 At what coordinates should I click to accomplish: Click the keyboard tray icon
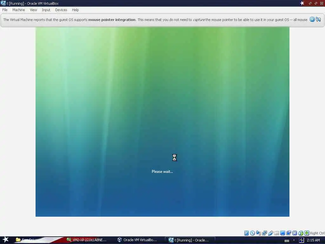(287, 241)
